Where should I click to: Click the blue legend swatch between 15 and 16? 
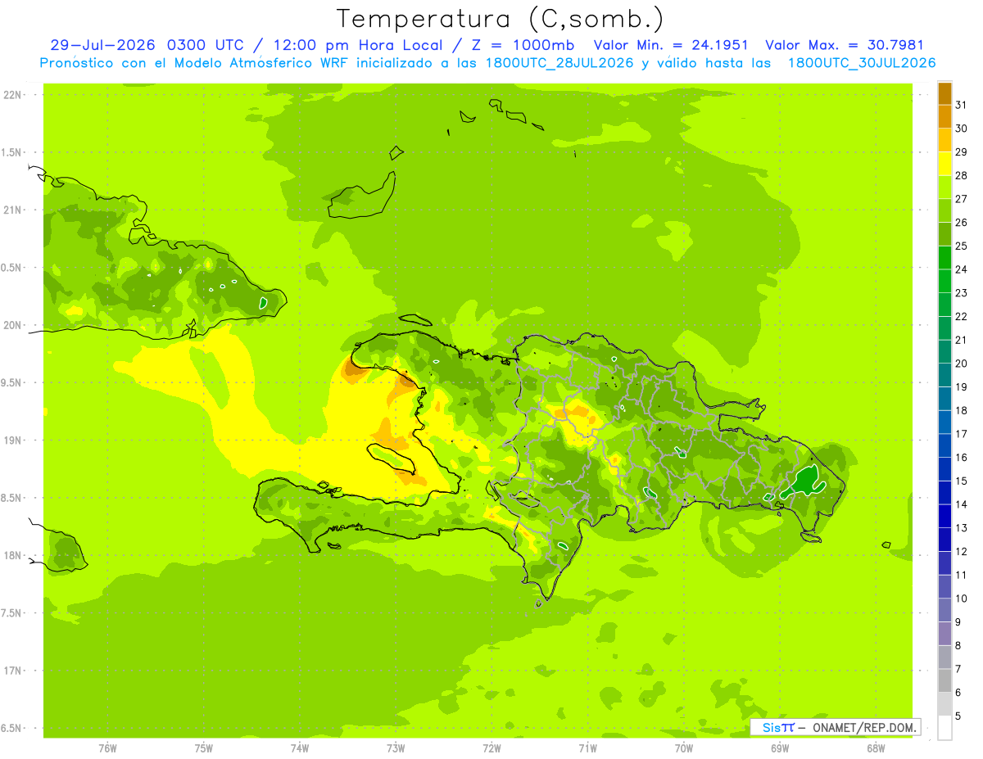coord(944,469)
